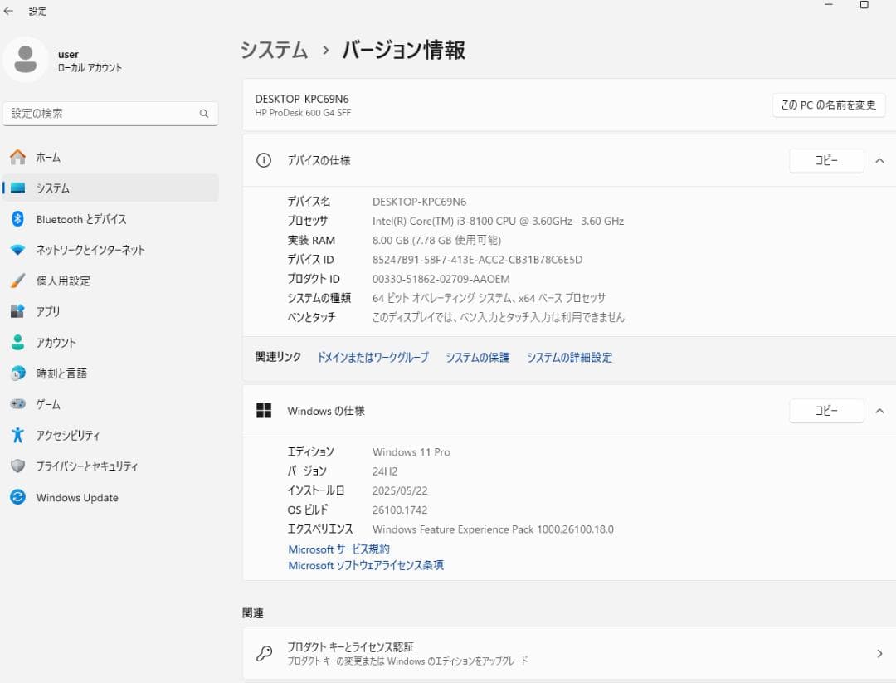Collapse the デバイスの仕様 section
This screenshot has height=683, width=896.
click(x=882, y=160)
